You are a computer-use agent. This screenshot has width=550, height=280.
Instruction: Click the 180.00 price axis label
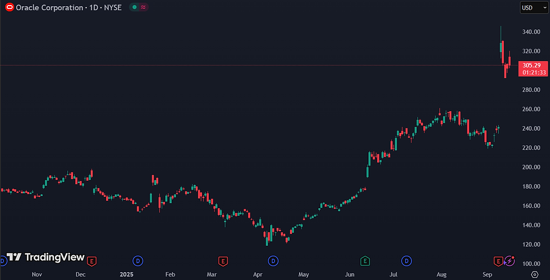point(531,186)
